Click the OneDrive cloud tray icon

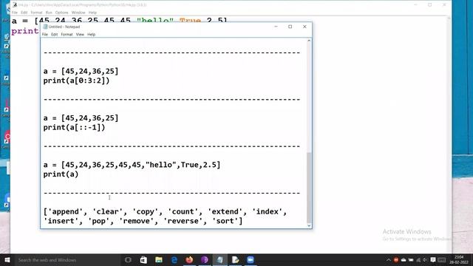tap(404, 260)
